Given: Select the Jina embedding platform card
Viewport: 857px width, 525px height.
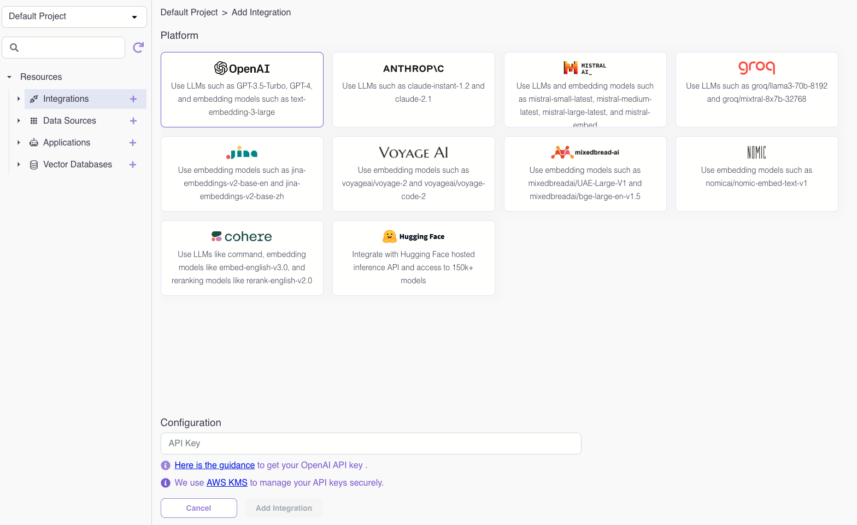Looking at the screenshot, I should click(242, 174).
